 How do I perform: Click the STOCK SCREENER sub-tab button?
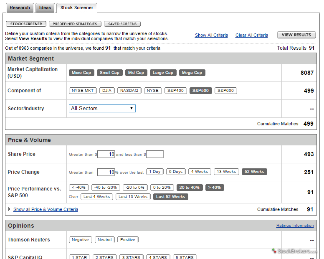click(x=26, y=24)
